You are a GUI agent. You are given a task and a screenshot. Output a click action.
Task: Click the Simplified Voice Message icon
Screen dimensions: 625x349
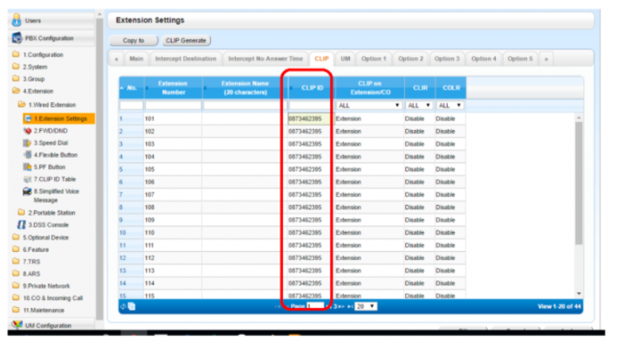coord(27,191)
